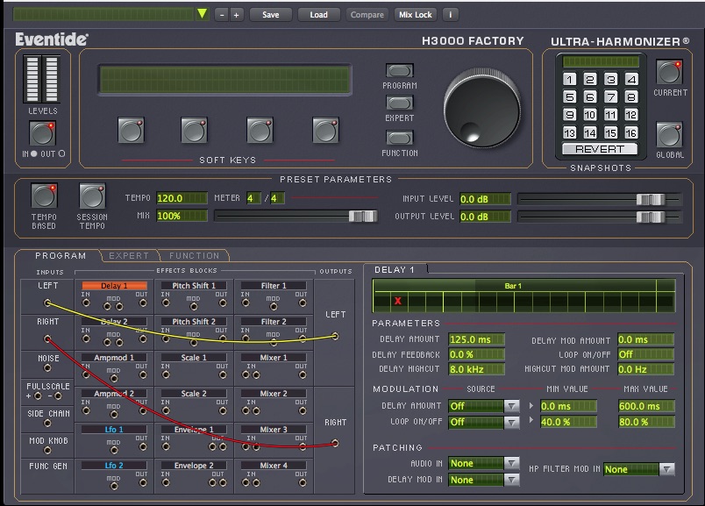This screenshot has width=705, height=506.
Task: Recall snapshot 10
Action: point(590,115)
